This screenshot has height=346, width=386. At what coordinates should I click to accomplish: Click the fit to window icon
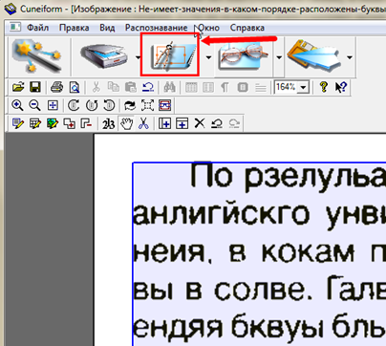pyautogui.click(x=53, y=105)
